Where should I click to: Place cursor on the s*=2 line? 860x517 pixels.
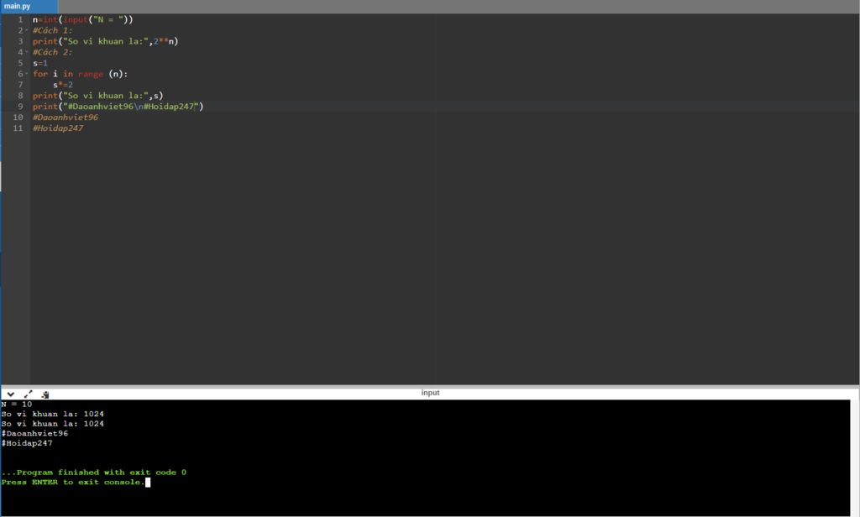click(63, 85)
